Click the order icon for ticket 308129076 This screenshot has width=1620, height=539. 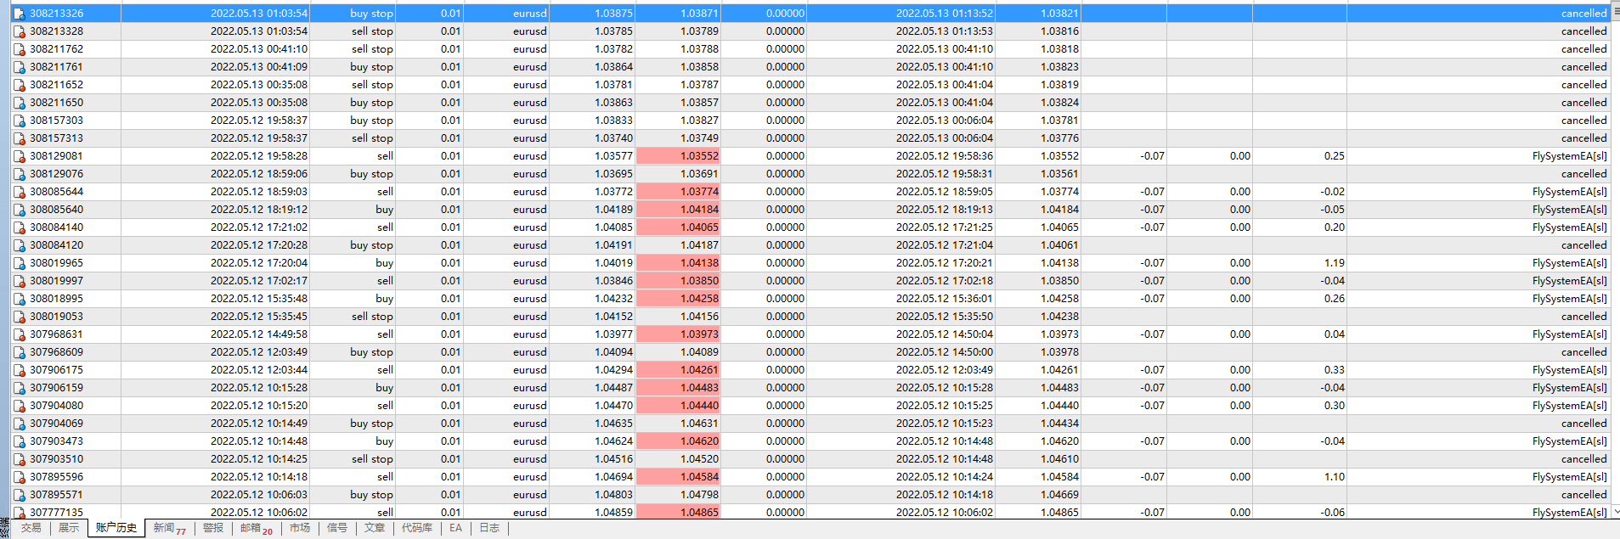(x=19, y=174)
